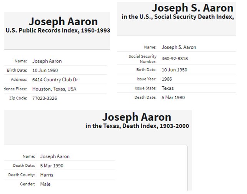247x194 pixels.
Task: Click name value Joseph S. Aaron in record
Action: click(x=179, y=47)
